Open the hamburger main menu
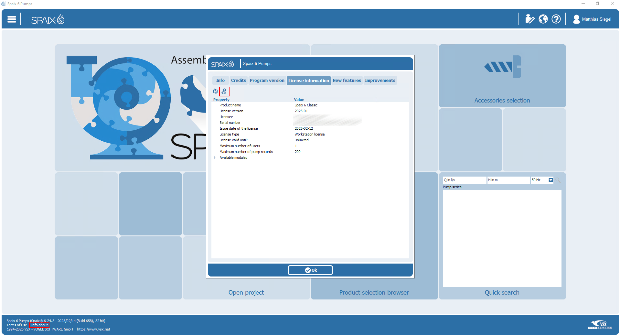620x336 pixels. 12,19
